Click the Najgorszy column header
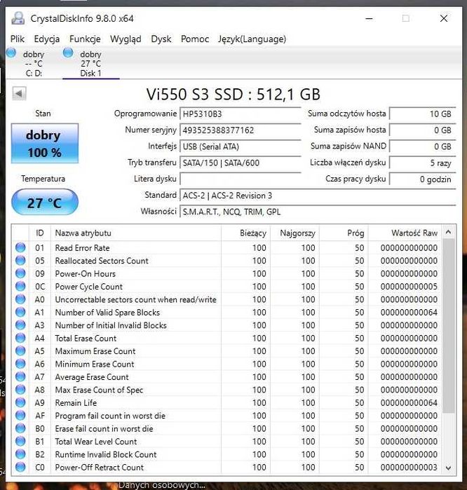467x490 pixels. pyautogui.click(x=295, y=233)
